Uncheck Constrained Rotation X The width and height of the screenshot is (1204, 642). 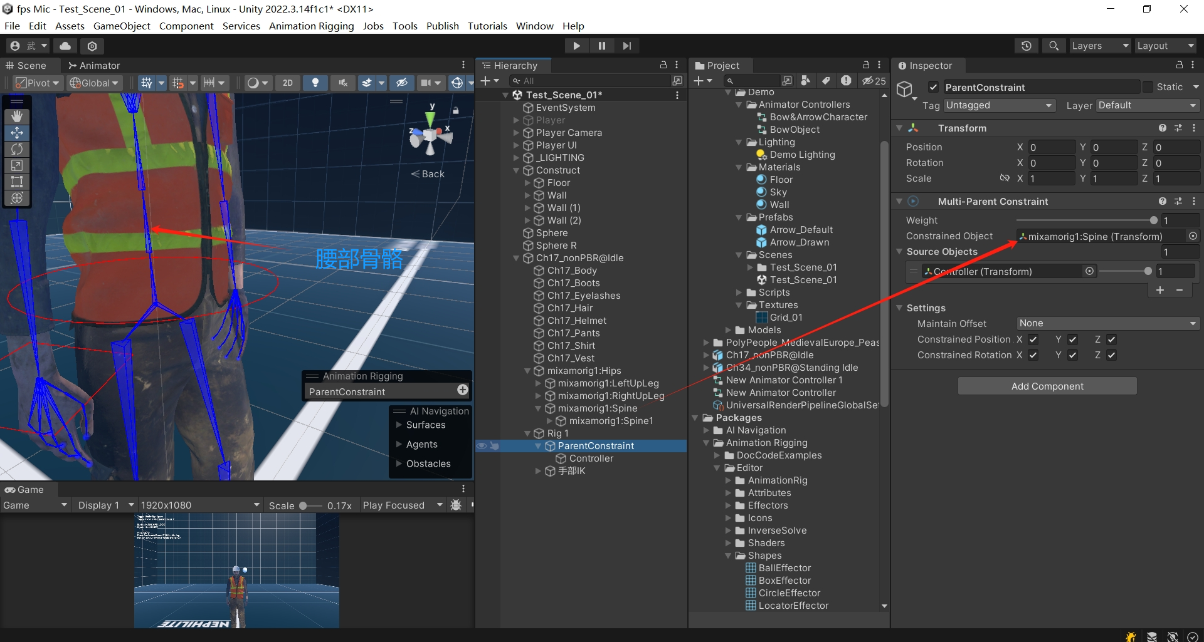(x=1033, y=355)
